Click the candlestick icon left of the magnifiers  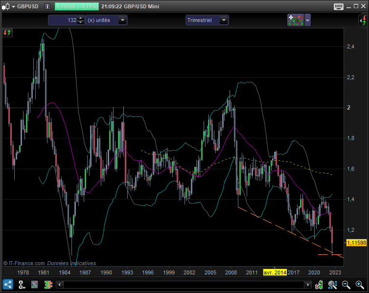pyautogui.click(x=319, y=284)
